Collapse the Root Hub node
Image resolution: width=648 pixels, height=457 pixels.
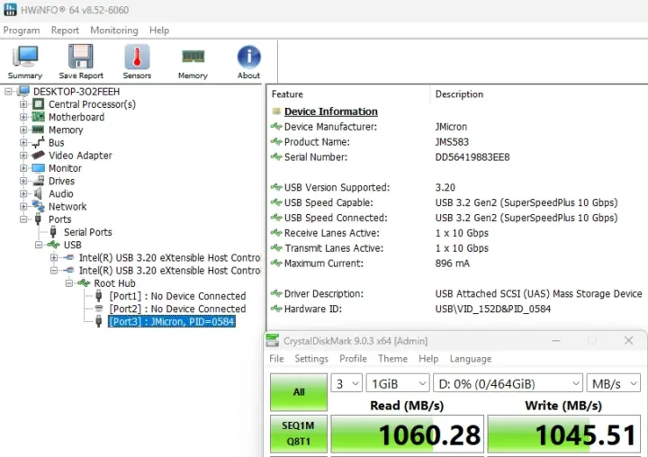69,283
